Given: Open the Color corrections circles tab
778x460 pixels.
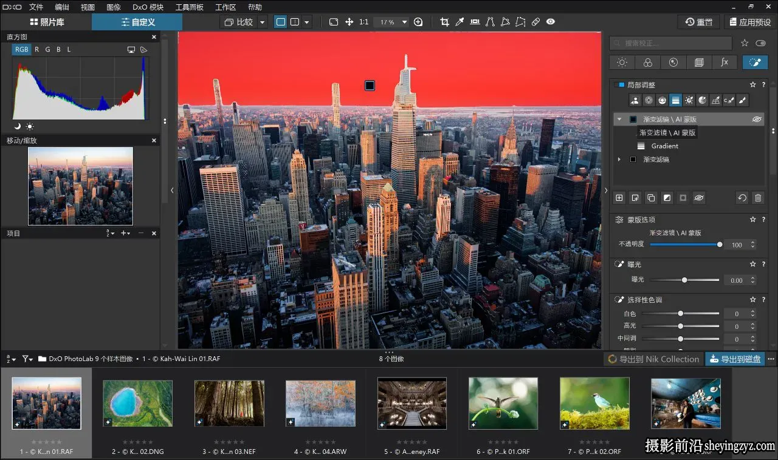Looking at the screenshot, I should coord(647,62).
